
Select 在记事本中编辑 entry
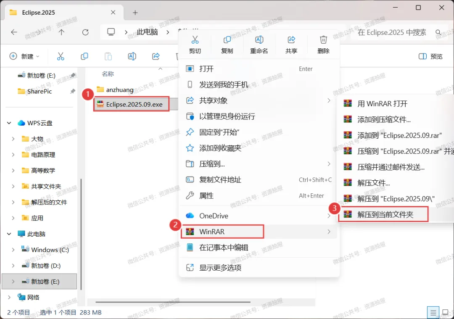tap(259, 248)
